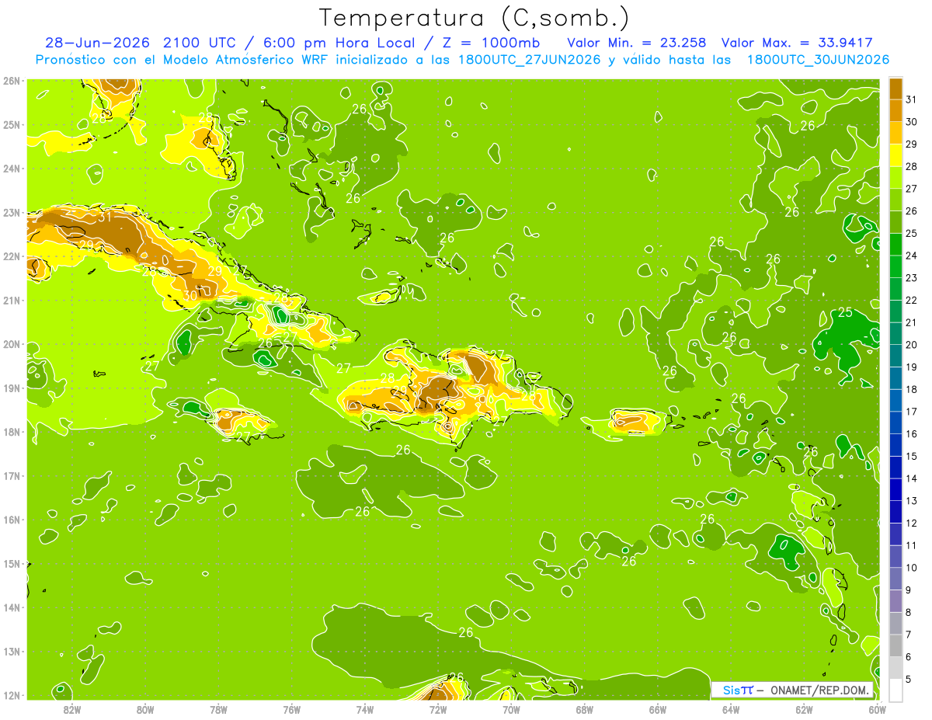Click the "66W" longitude axis label
The width and height of the screenshot is (932, 720).
658,709
